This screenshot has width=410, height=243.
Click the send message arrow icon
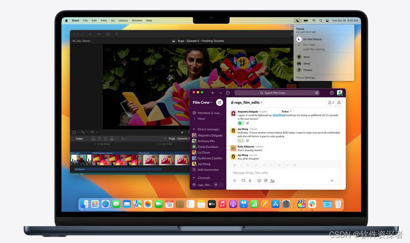(332, 180)
